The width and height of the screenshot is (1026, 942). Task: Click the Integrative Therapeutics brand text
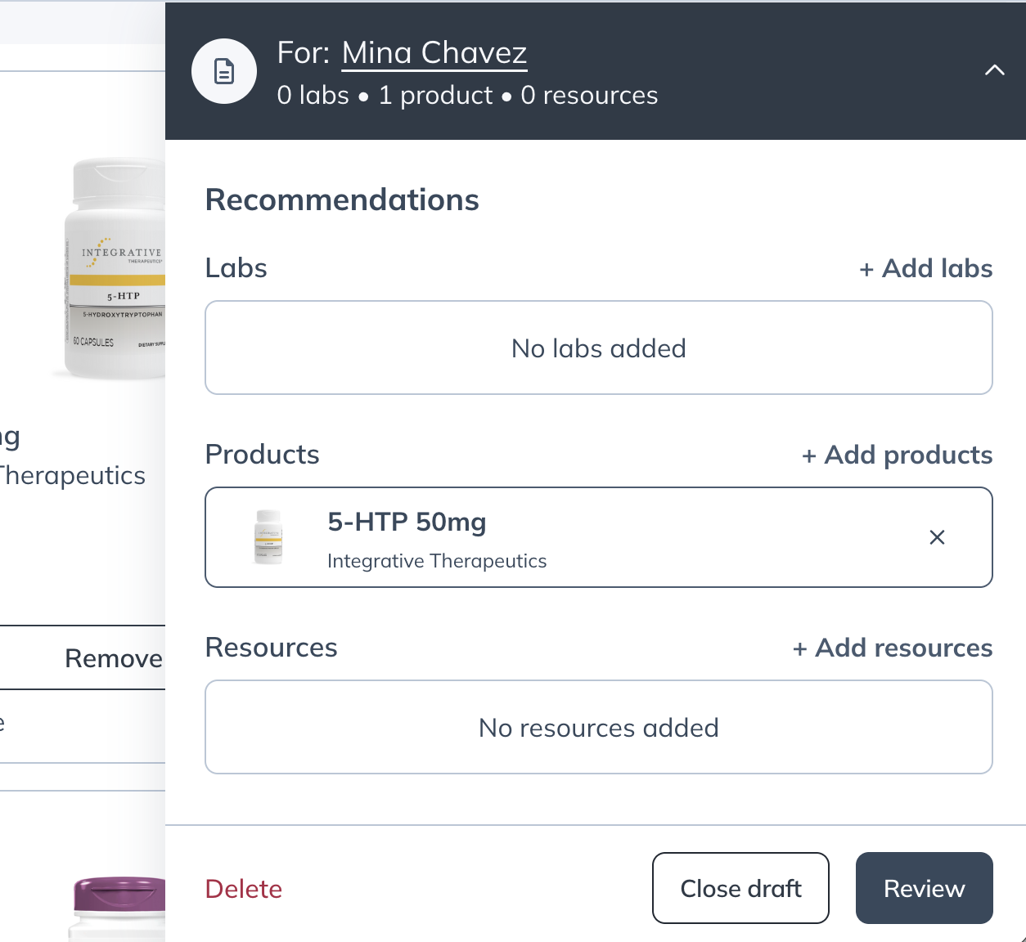[436, 561]
